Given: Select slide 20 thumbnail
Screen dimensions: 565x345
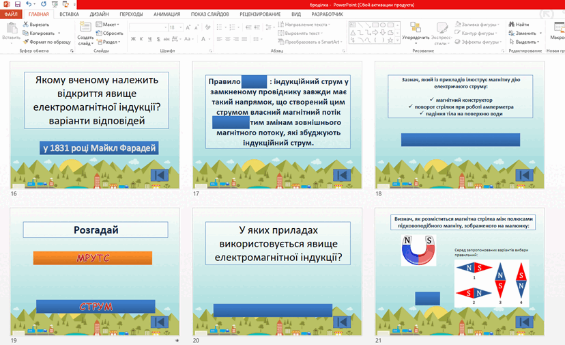Looking at the screenshot, I should [277, 272].
